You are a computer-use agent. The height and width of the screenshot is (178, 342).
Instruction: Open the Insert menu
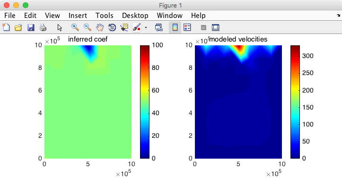click(x=78, y=16)
